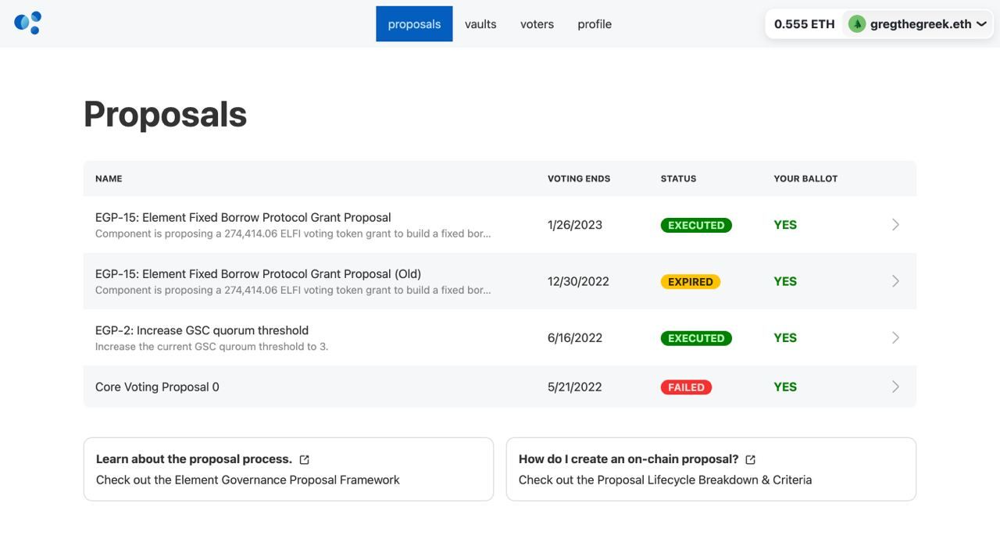
Task: Select the proposals tab
Action: [x=414, y=24]
